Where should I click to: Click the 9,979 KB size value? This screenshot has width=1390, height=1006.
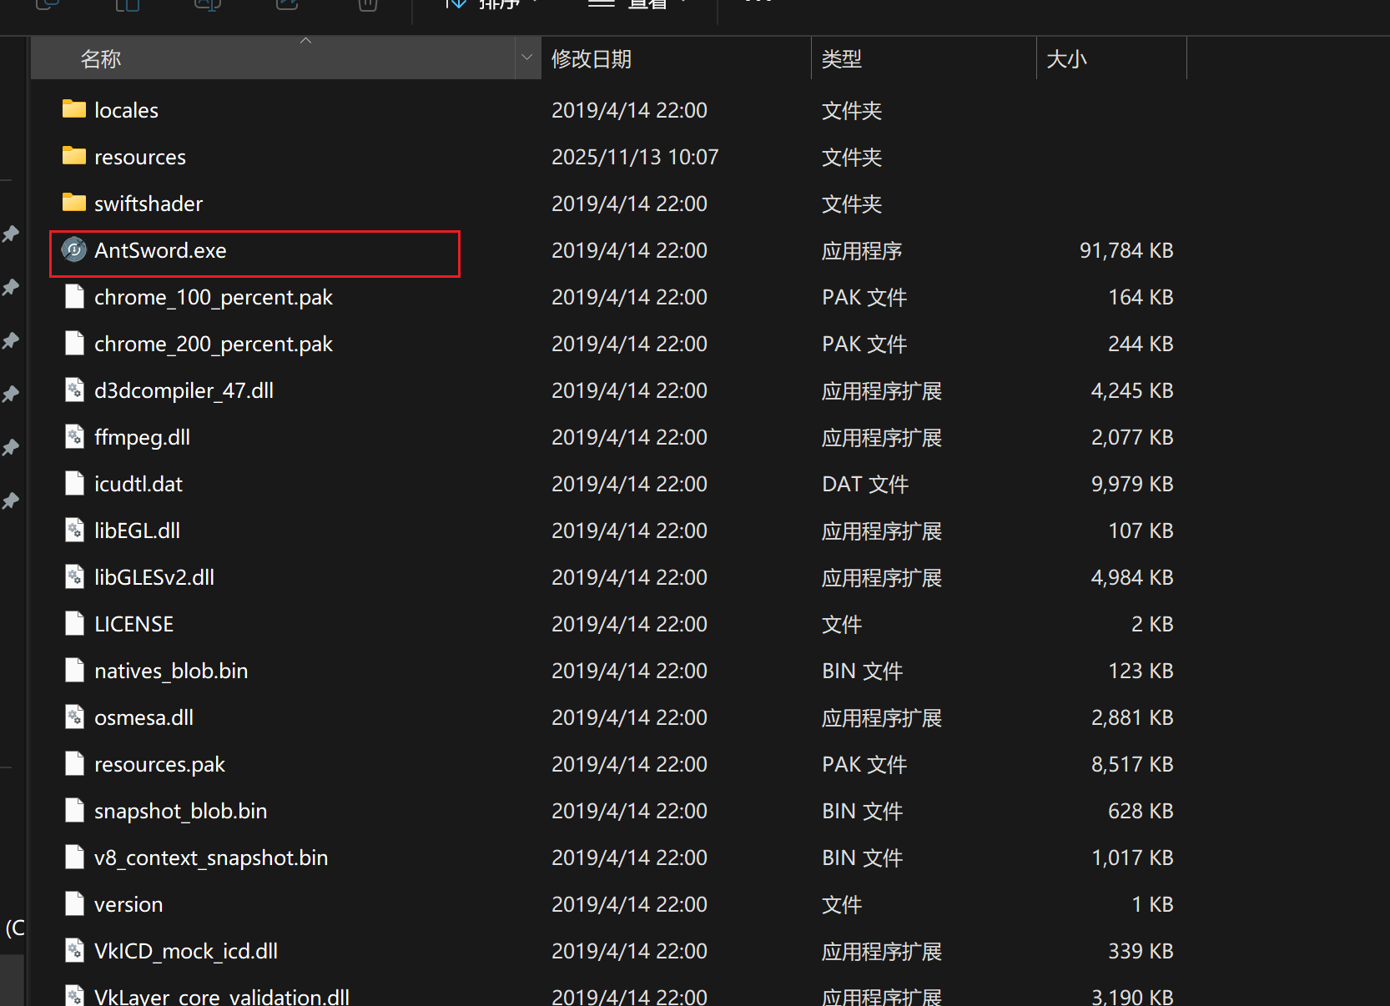pos(1132,484)
